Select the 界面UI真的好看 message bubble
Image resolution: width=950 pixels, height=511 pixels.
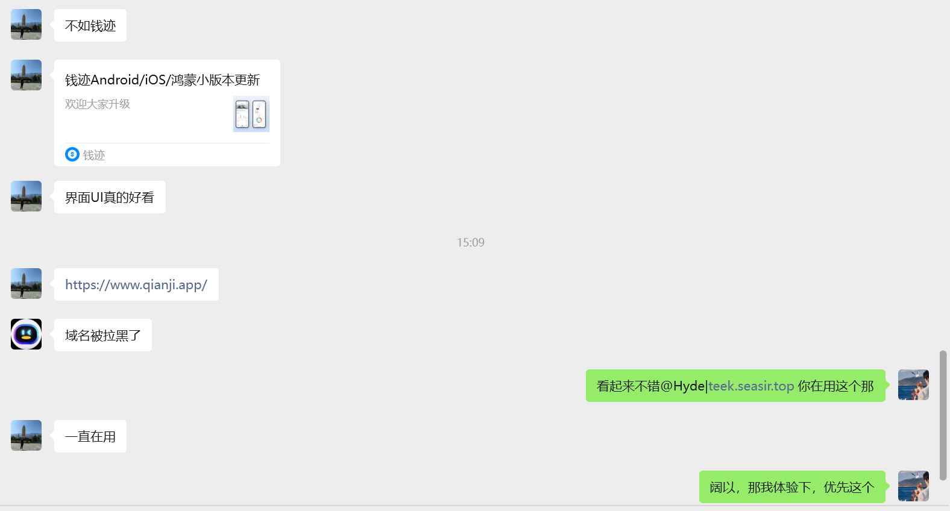[x=110, y=197]
